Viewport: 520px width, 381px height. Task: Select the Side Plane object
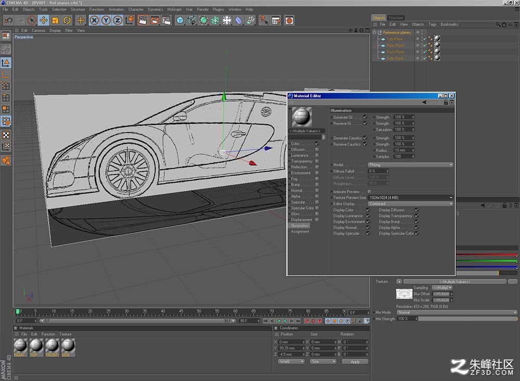pos(395,59)
